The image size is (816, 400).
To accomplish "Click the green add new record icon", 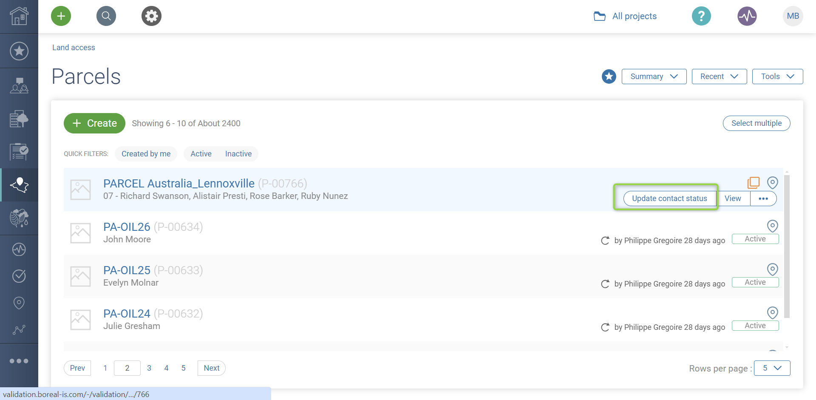I will pyautogui.click(x=61, y=16).
